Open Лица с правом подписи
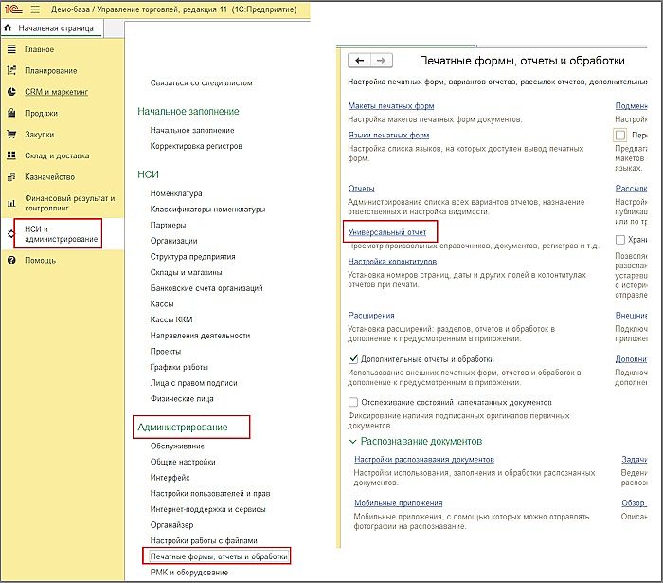This screenshot has height=583, width=663. click(x=193, y=383)
